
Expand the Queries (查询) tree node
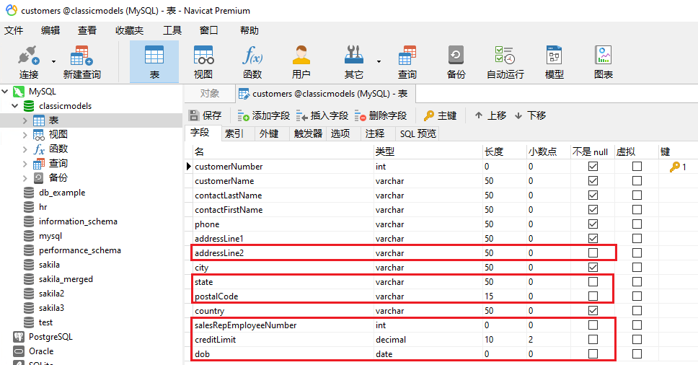[25, 164]
